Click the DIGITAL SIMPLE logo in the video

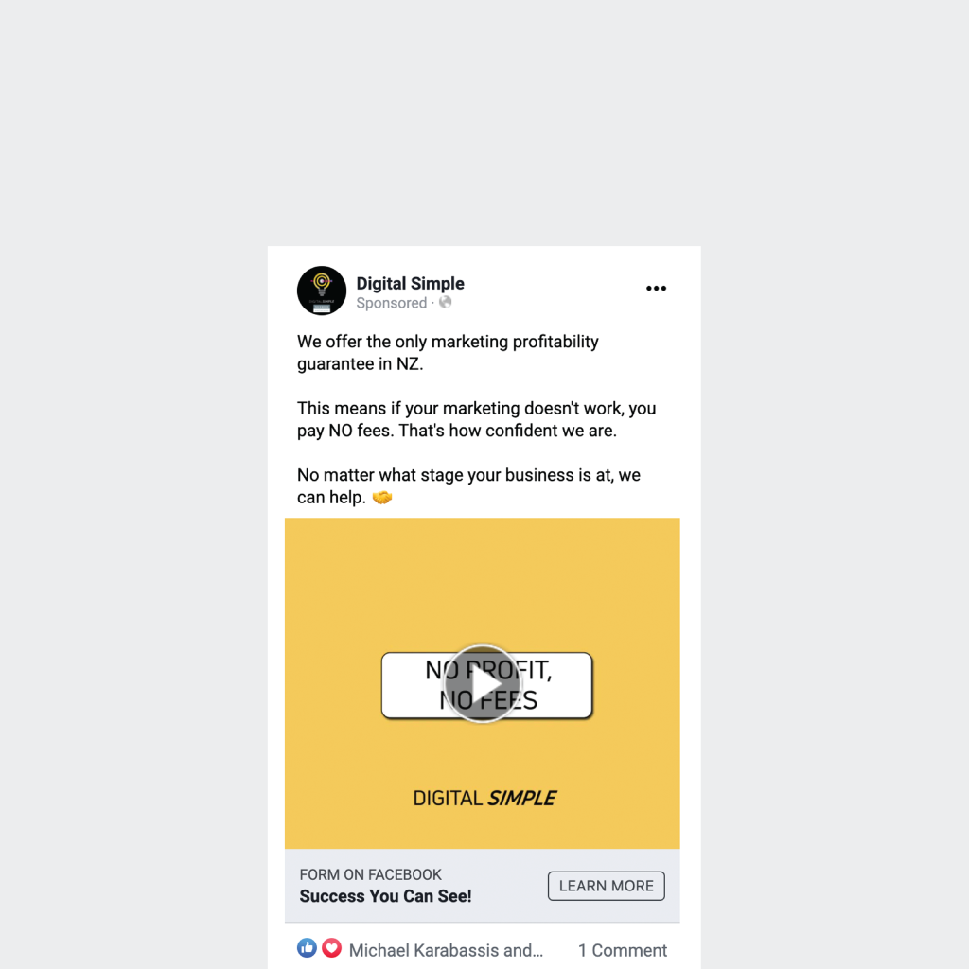click(x=484, y=798)
